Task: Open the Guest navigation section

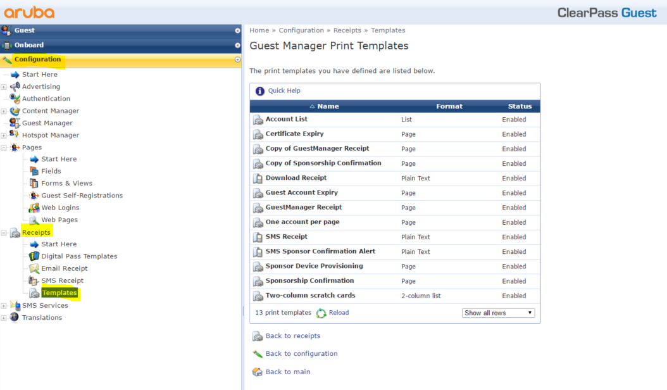Action: [x=121, y=30]
